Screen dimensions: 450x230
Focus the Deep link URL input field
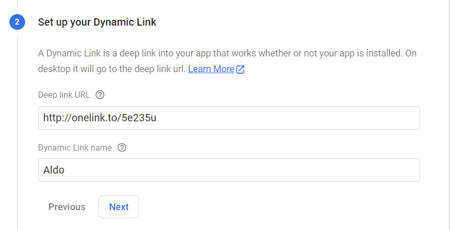pyautogui.click(x=229, y=118)
